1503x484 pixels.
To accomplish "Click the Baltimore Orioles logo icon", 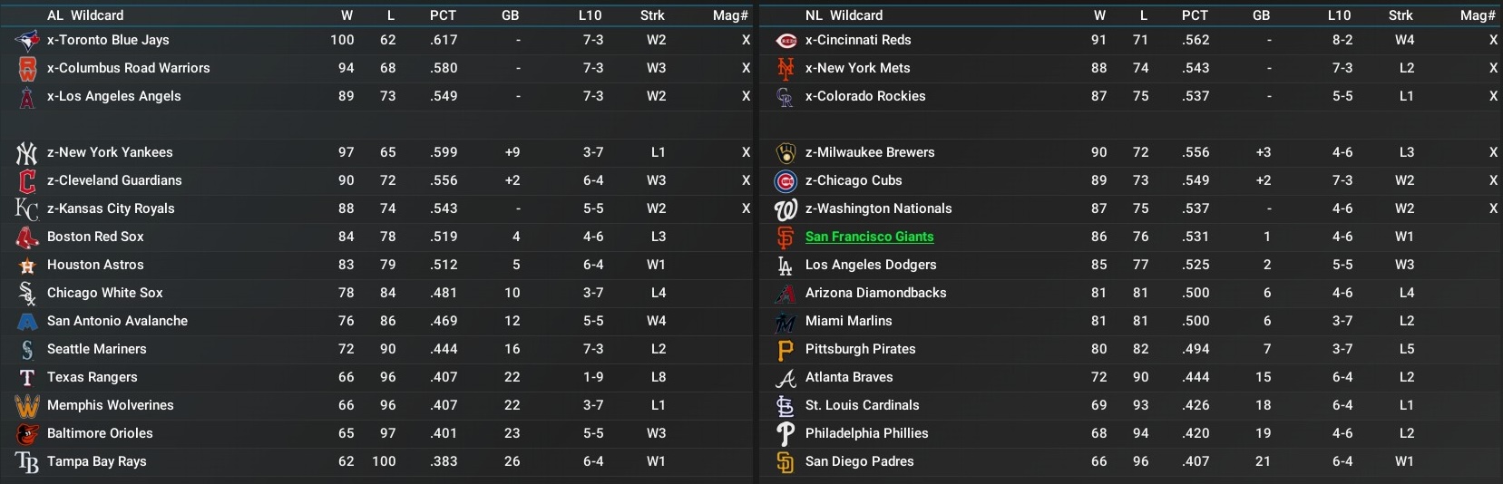I will click(x=27, y=433).
